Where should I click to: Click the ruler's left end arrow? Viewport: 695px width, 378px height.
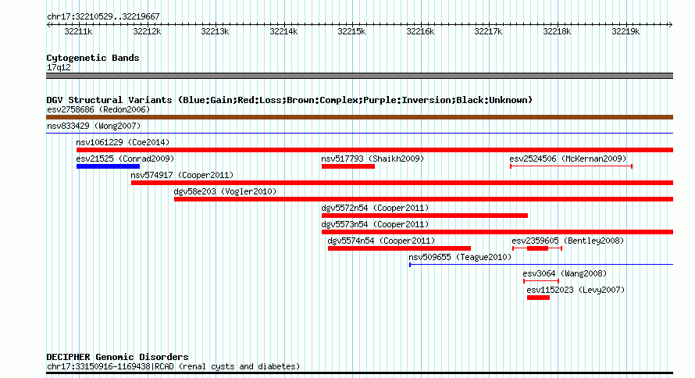[x=48, y=25]
